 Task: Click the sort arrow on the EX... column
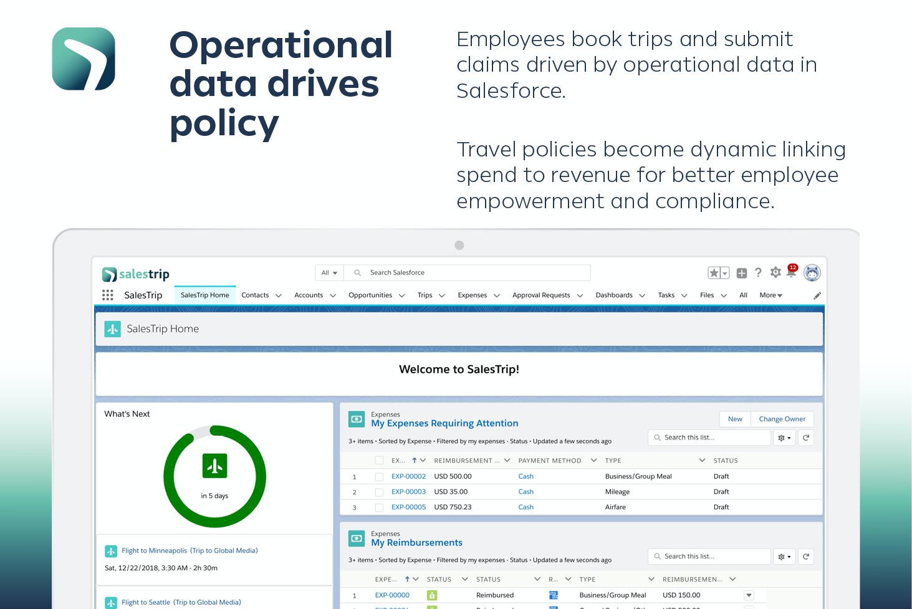(x=415, y=460)
